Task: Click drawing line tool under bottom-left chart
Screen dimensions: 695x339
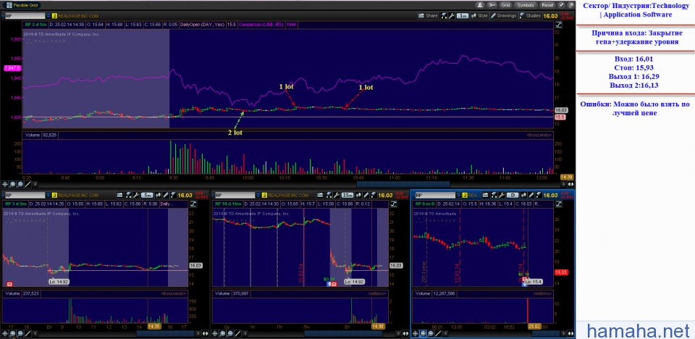Action: [x=27, y=335]
